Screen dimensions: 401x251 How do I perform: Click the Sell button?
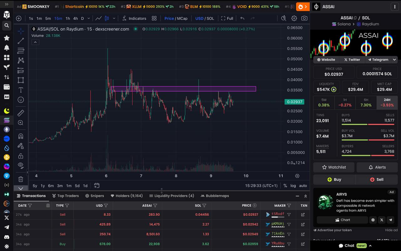coord(377,179)
